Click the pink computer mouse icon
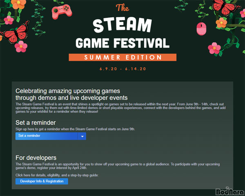This screenshot has width=245, height=196. (x=201, y=29)
